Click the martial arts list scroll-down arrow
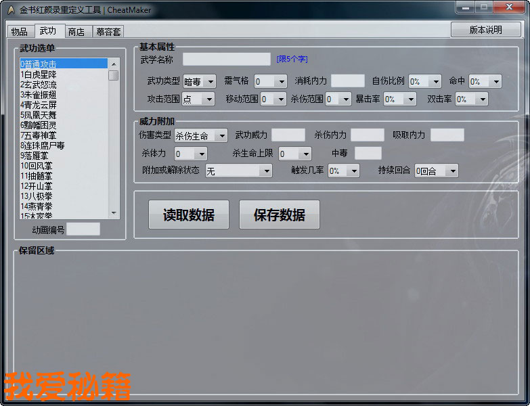Viewport: 530px width, 406px height. pyautogui.click(x=114, y=213)
